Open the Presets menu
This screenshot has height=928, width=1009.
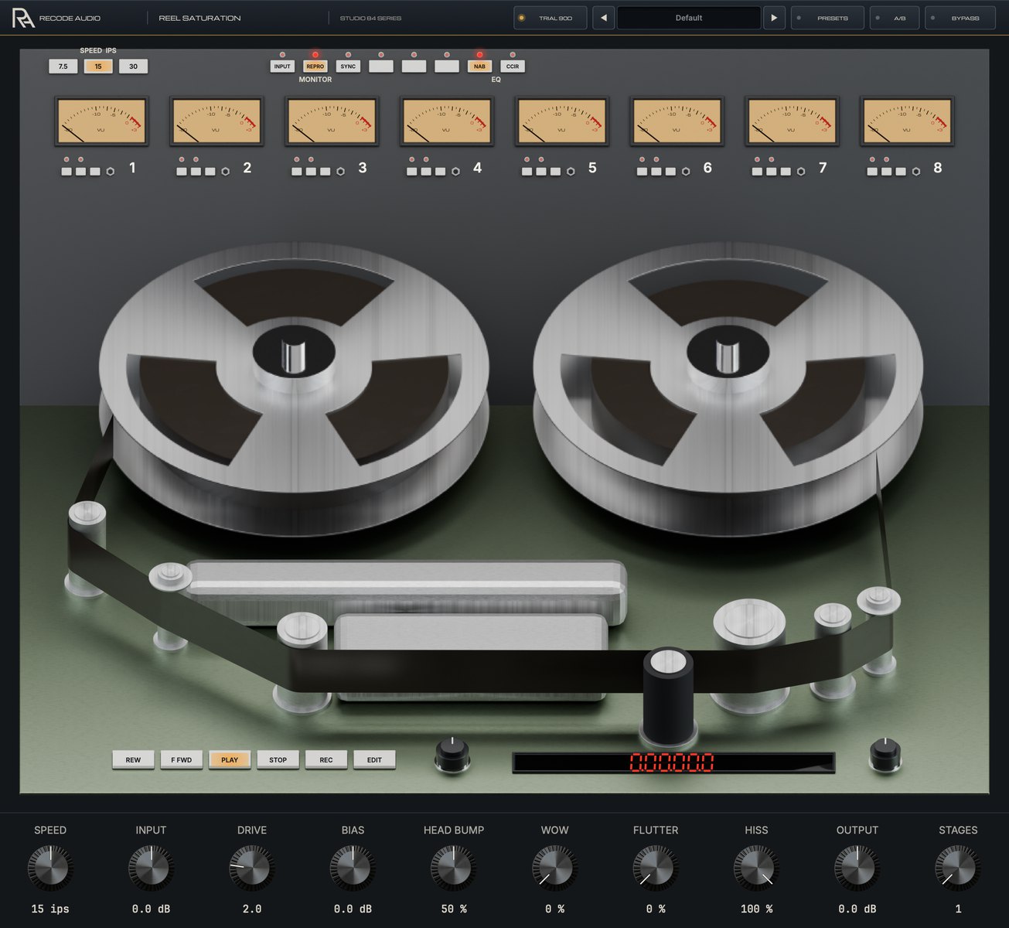tap(827, 18)
